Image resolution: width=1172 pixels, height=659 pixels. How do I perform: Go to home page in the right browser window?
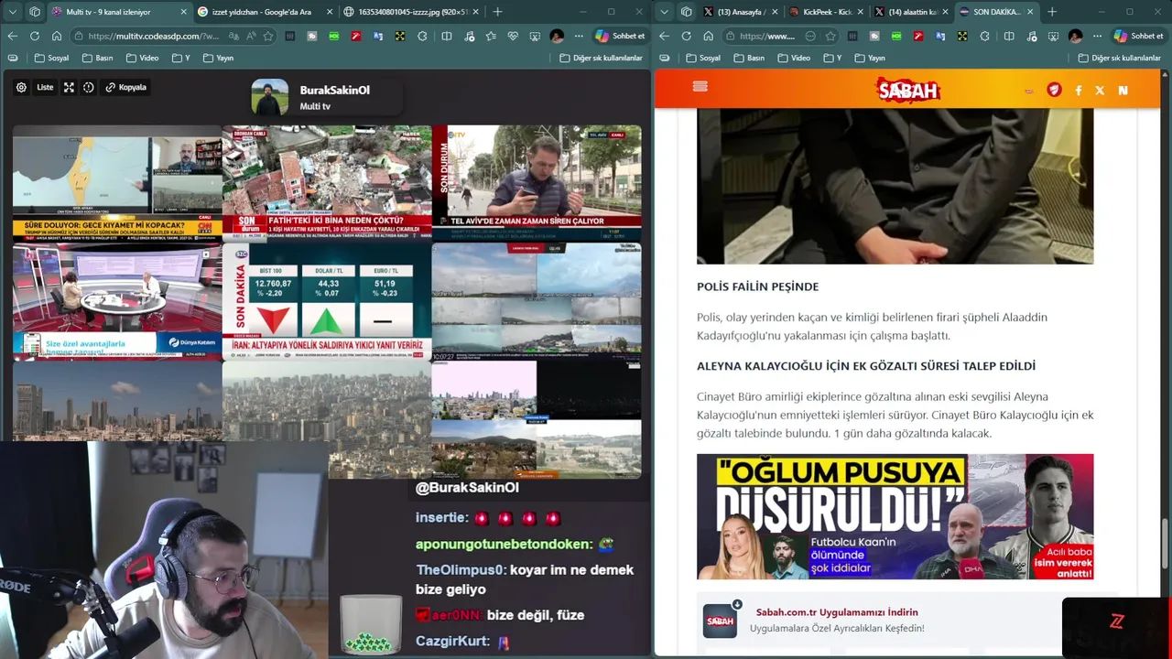point(708,36)
